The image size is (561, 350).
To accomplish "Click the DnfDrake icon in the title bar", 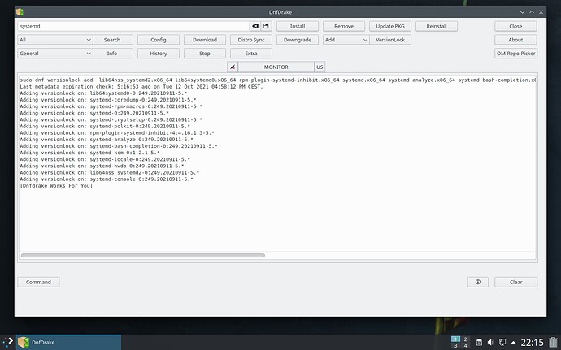I will tap(20, 12).
